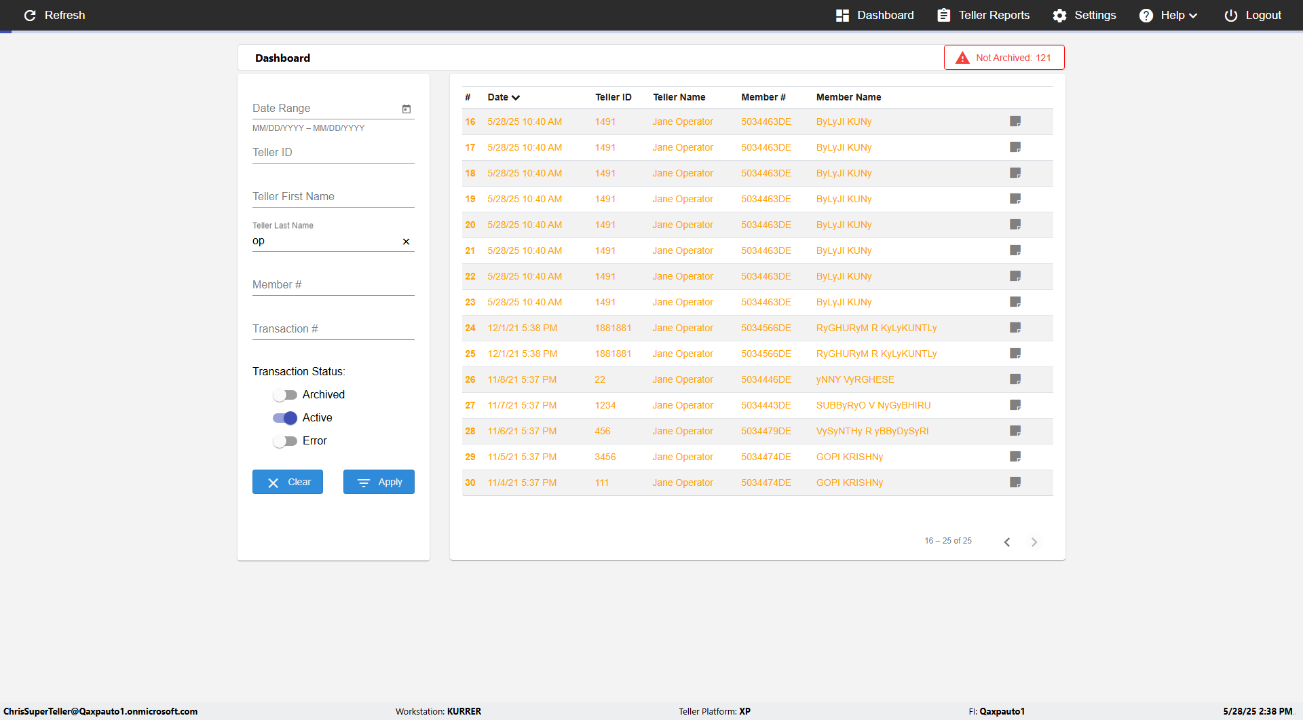Viewport: 1303px width, 720px height.
Task: Open the note icon for row 27
Action: [x=1015, y=405]
